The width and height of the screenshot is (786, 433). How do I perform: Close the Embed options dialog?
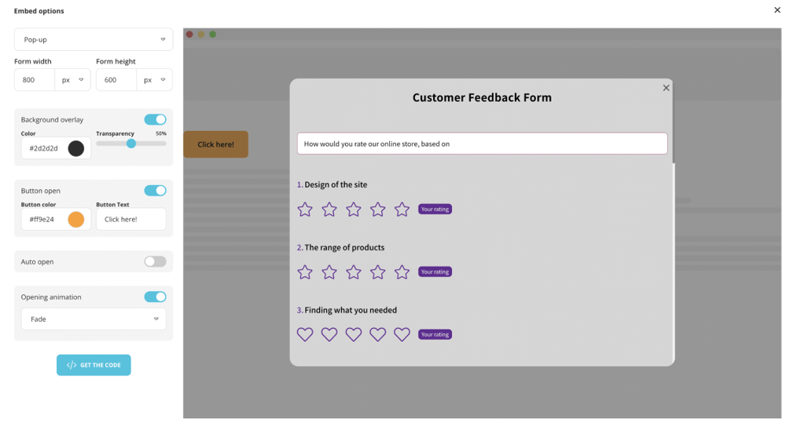(x=777, y=10)
